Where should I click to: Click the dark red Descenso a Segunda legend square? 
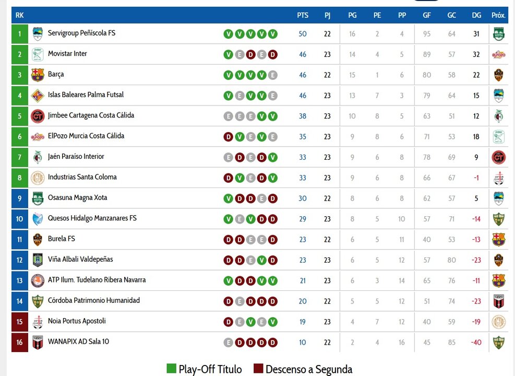(258, 369)
